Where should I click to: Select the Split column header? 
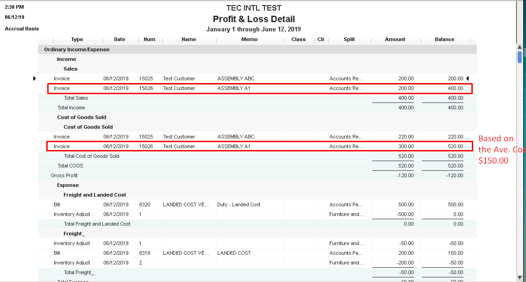[x=349, y=40]
